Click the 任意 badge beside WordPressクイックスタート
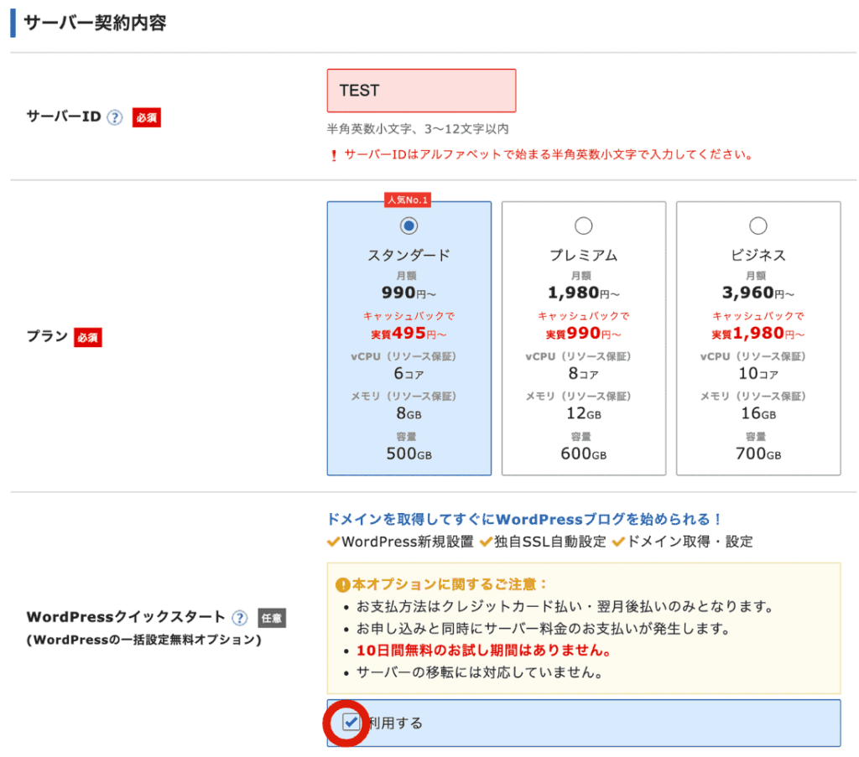 (x=272, y=618)
